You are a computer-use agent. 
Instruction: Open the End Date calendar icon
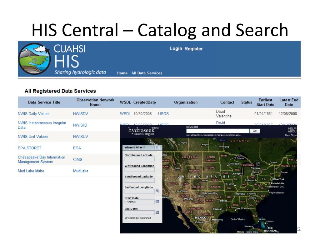(157, 212)
